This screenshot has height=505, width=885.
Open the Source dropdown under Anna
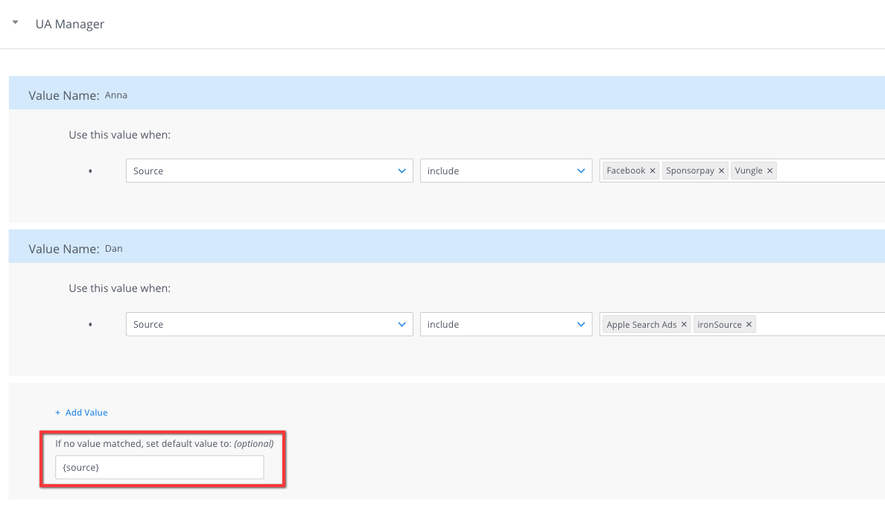268,171
